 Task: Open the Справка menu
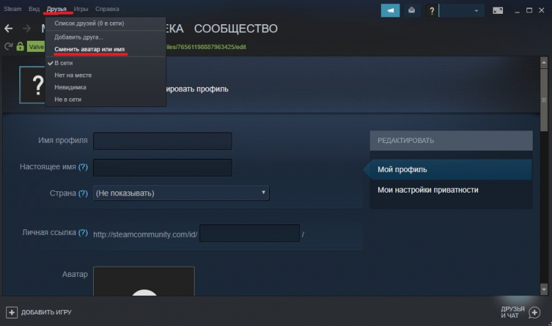[x=107, y=9]
